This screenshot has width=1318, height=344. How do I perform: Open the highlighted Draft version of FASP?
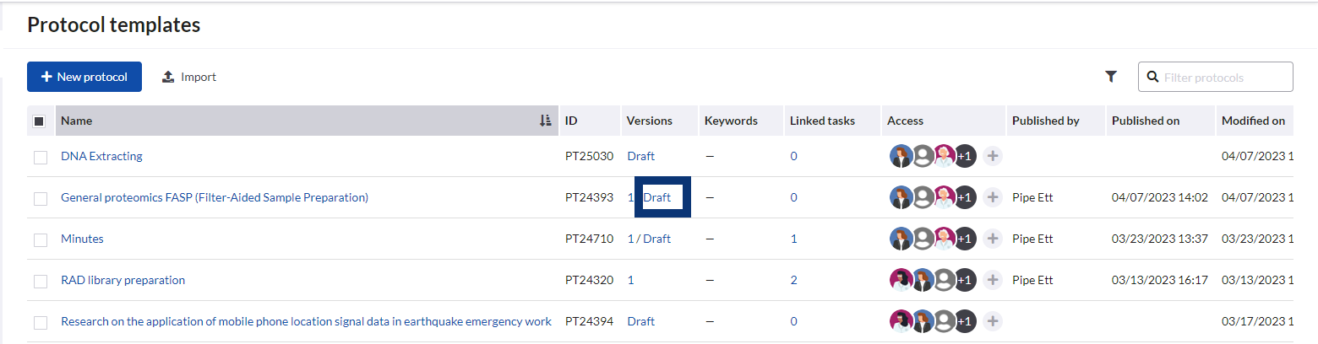657,197
